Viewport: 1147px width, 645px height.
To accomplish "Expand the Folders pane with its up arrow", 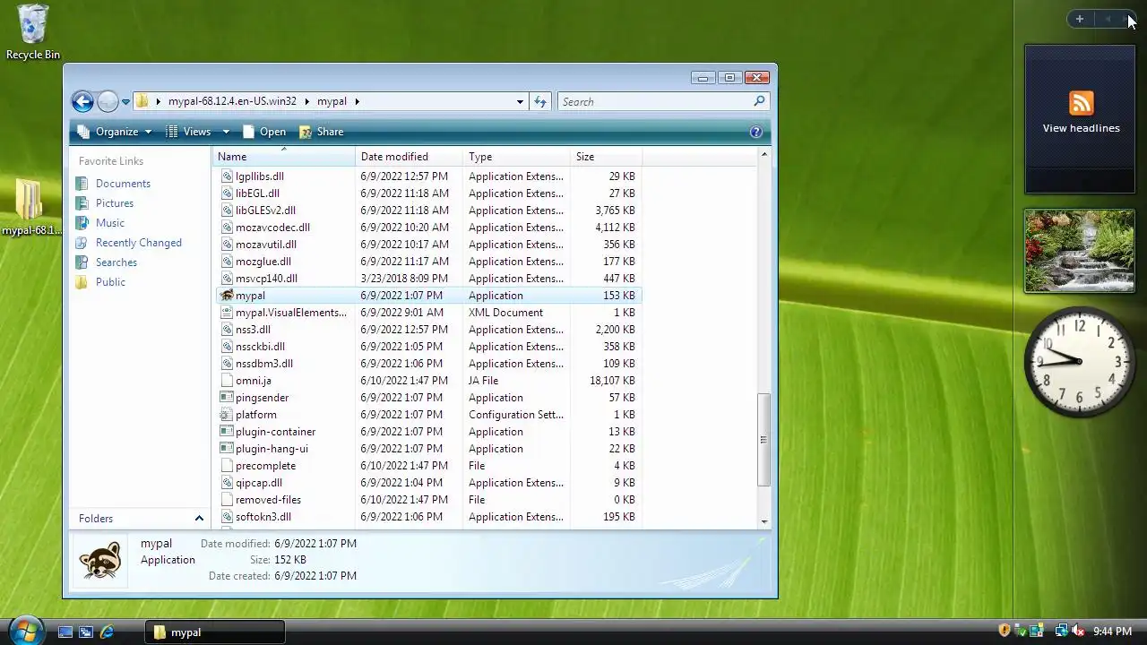I will [x=199, y=519].
